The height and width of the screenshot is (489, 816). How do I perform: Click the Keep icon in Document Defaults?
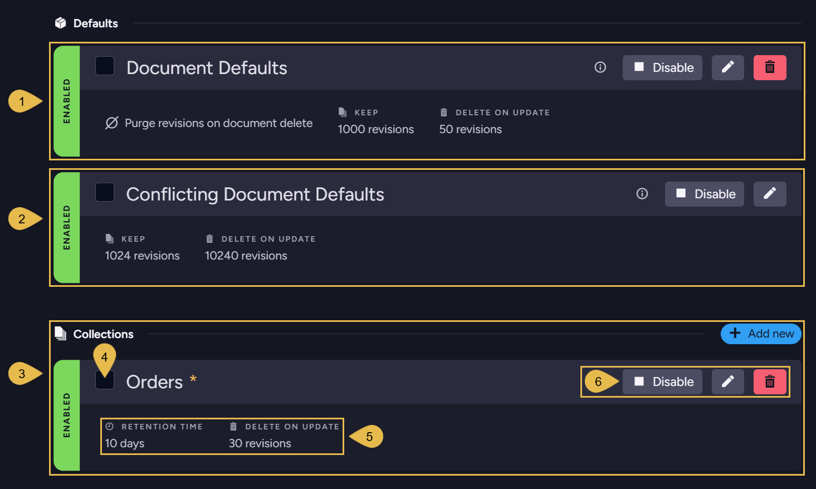343,113
